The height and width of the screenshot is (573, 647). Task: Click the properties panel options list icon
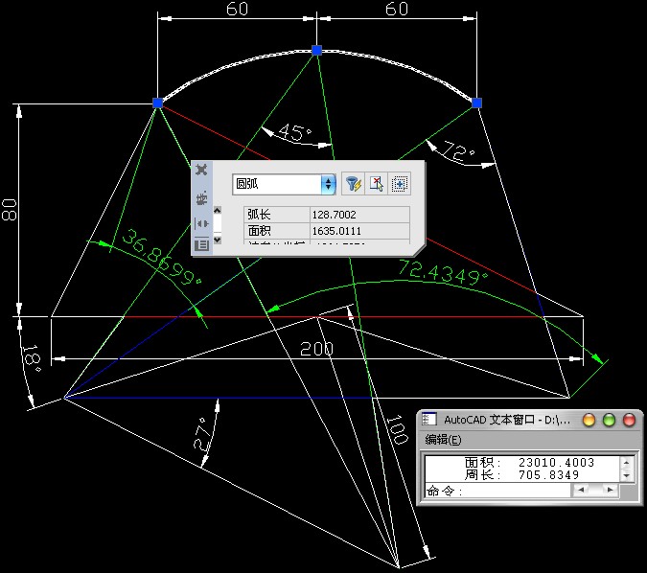tap(202, 244)
